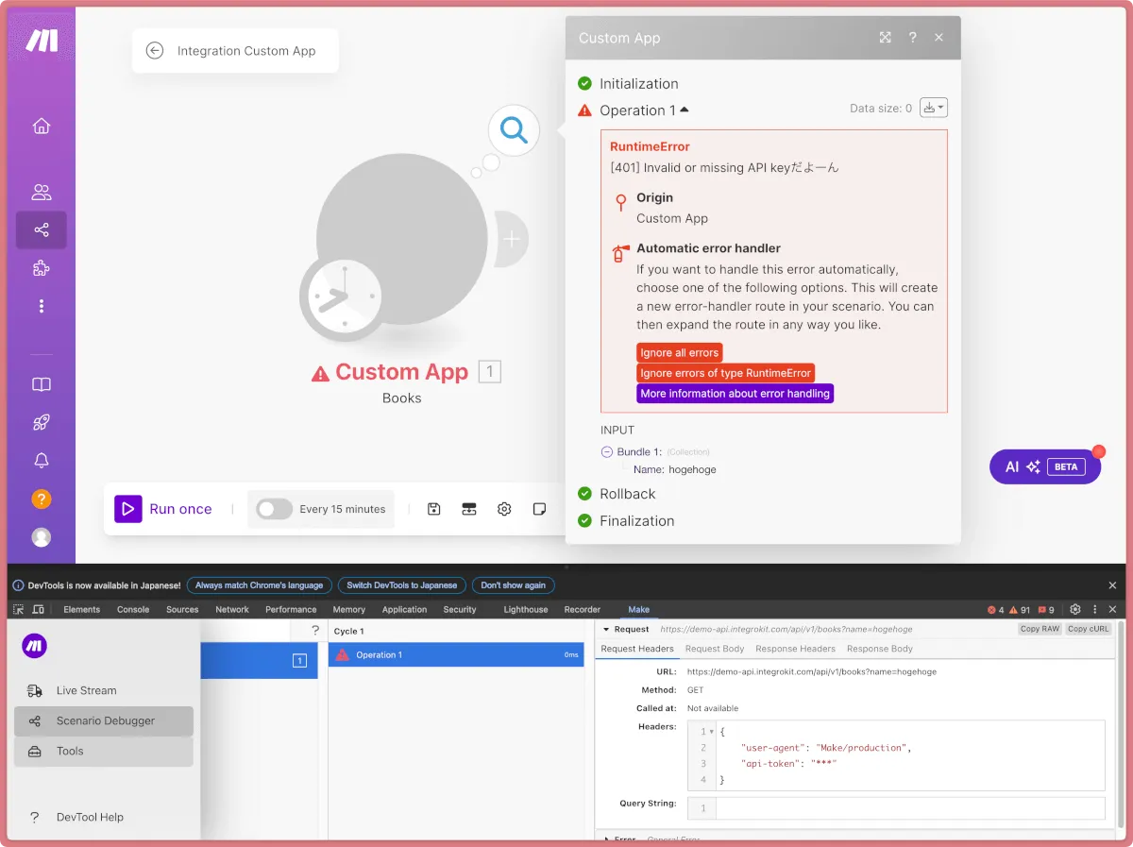The width and height of the screenshot is (1133, 847).
Task: Click the help question mark in Custom App panel
Action: (x=913, y=38)
